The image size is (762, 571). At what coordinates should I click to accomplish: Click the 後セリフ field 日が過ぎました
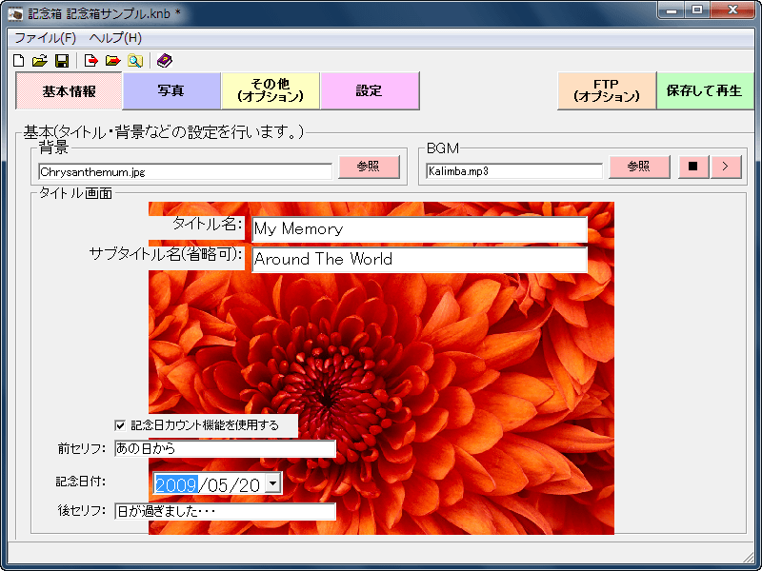coord(225,511)
